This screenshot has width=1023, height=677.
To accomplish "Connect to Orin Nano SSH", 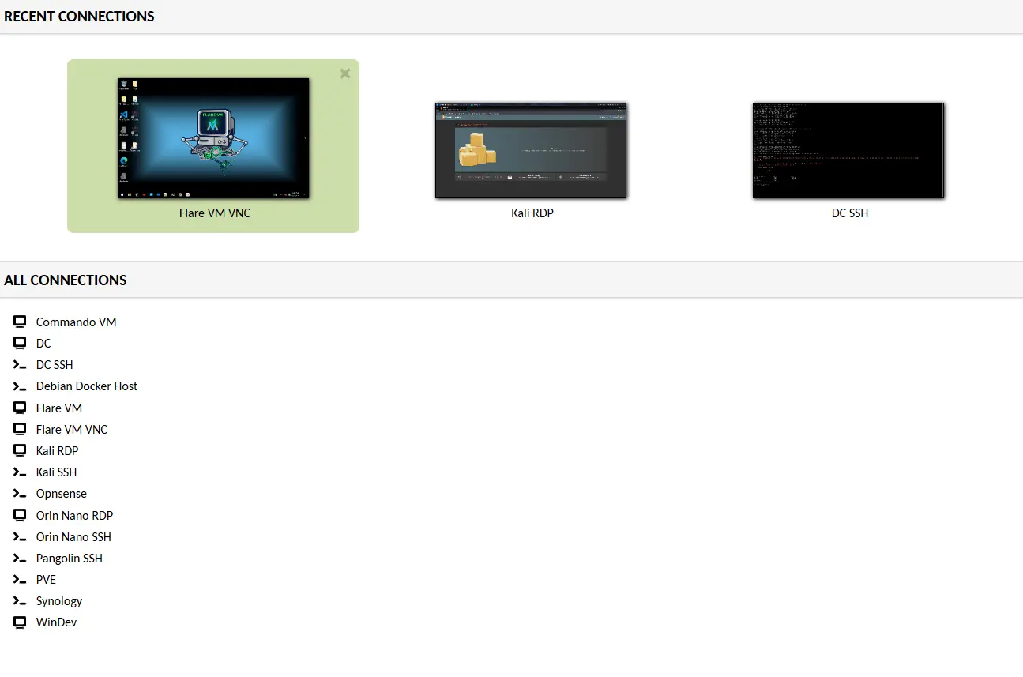I will click(73, 537).
